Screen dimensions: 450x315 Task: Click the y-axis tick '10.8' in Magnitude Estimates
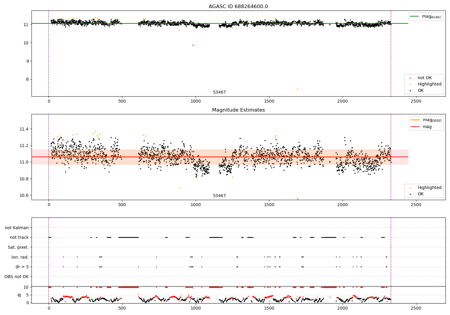click(24, 179)
